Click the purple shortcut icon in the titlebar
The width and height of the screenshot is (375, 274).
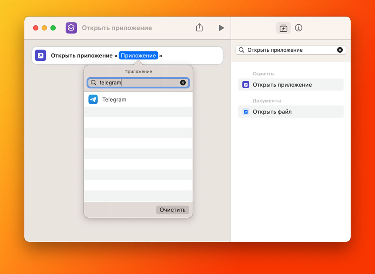71,28
